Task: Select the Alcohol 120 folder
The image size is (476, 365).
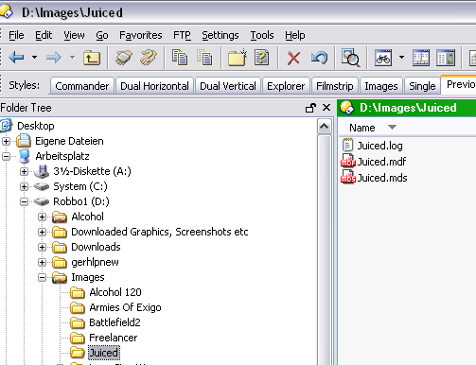Action: (115, 292)
